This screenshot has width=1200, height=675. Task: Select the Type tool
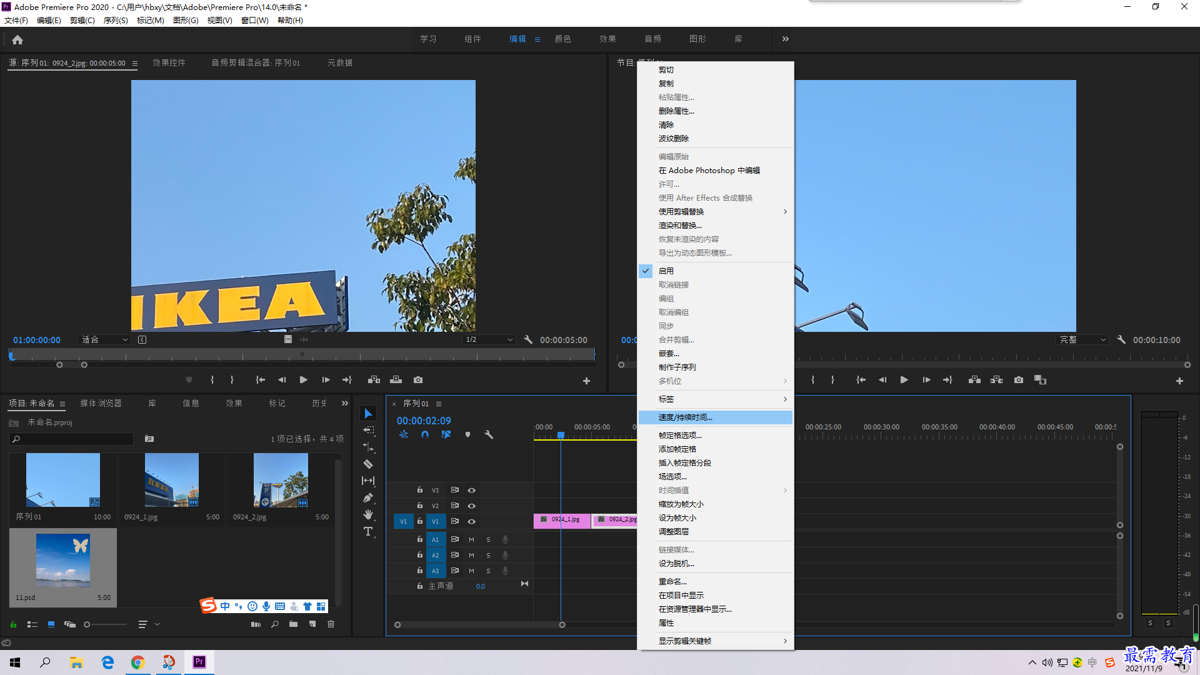[x=368, y=531]
